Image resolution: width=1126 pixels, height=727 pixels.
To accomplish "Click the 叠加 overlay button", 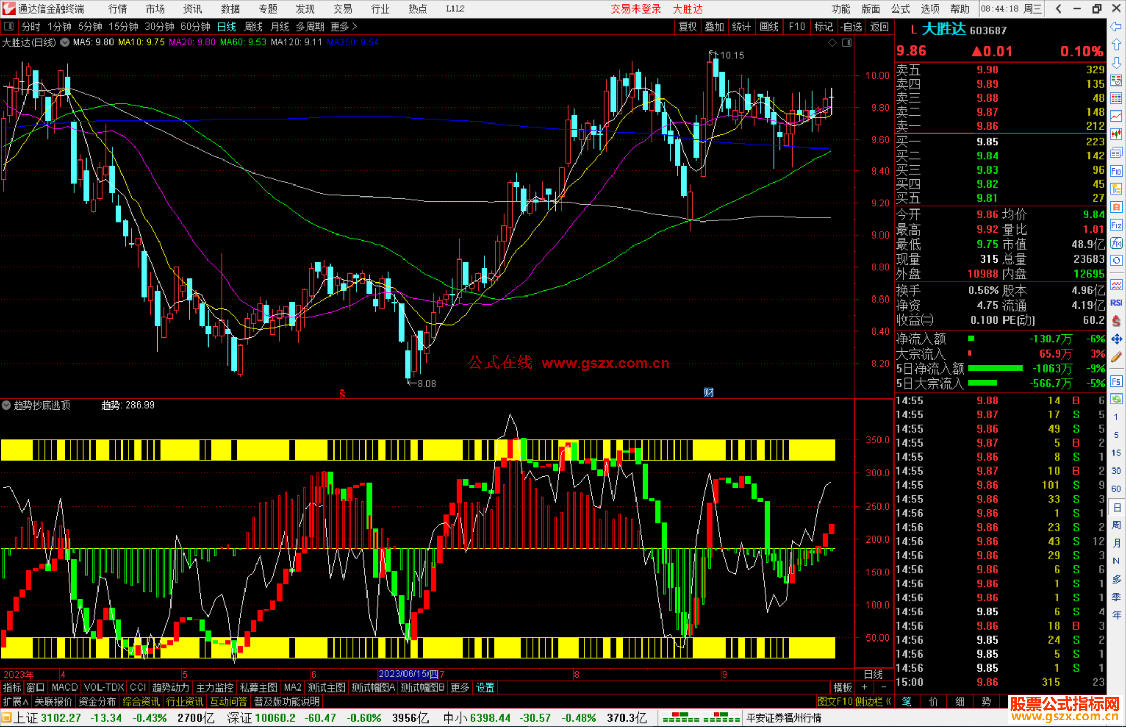I will 714,27.
